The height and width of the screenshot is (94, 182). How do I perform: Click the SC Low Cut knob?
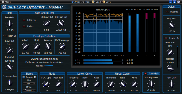point(47,23)
